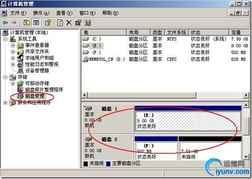Click the drive icon of volume (C:)
Screen dimensions: 252x179
click(x=86, y=39)
